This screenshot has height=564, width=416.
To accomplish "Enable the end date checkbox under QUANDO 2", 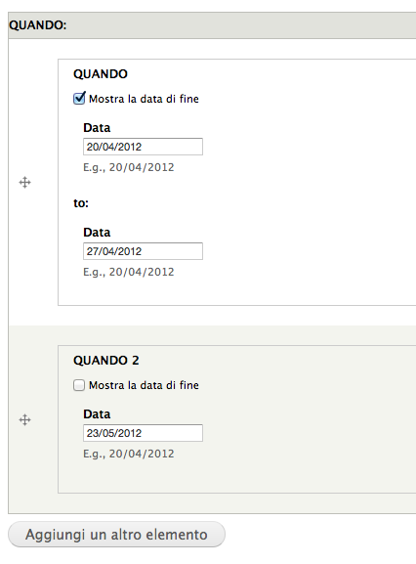I will point(79,385).
